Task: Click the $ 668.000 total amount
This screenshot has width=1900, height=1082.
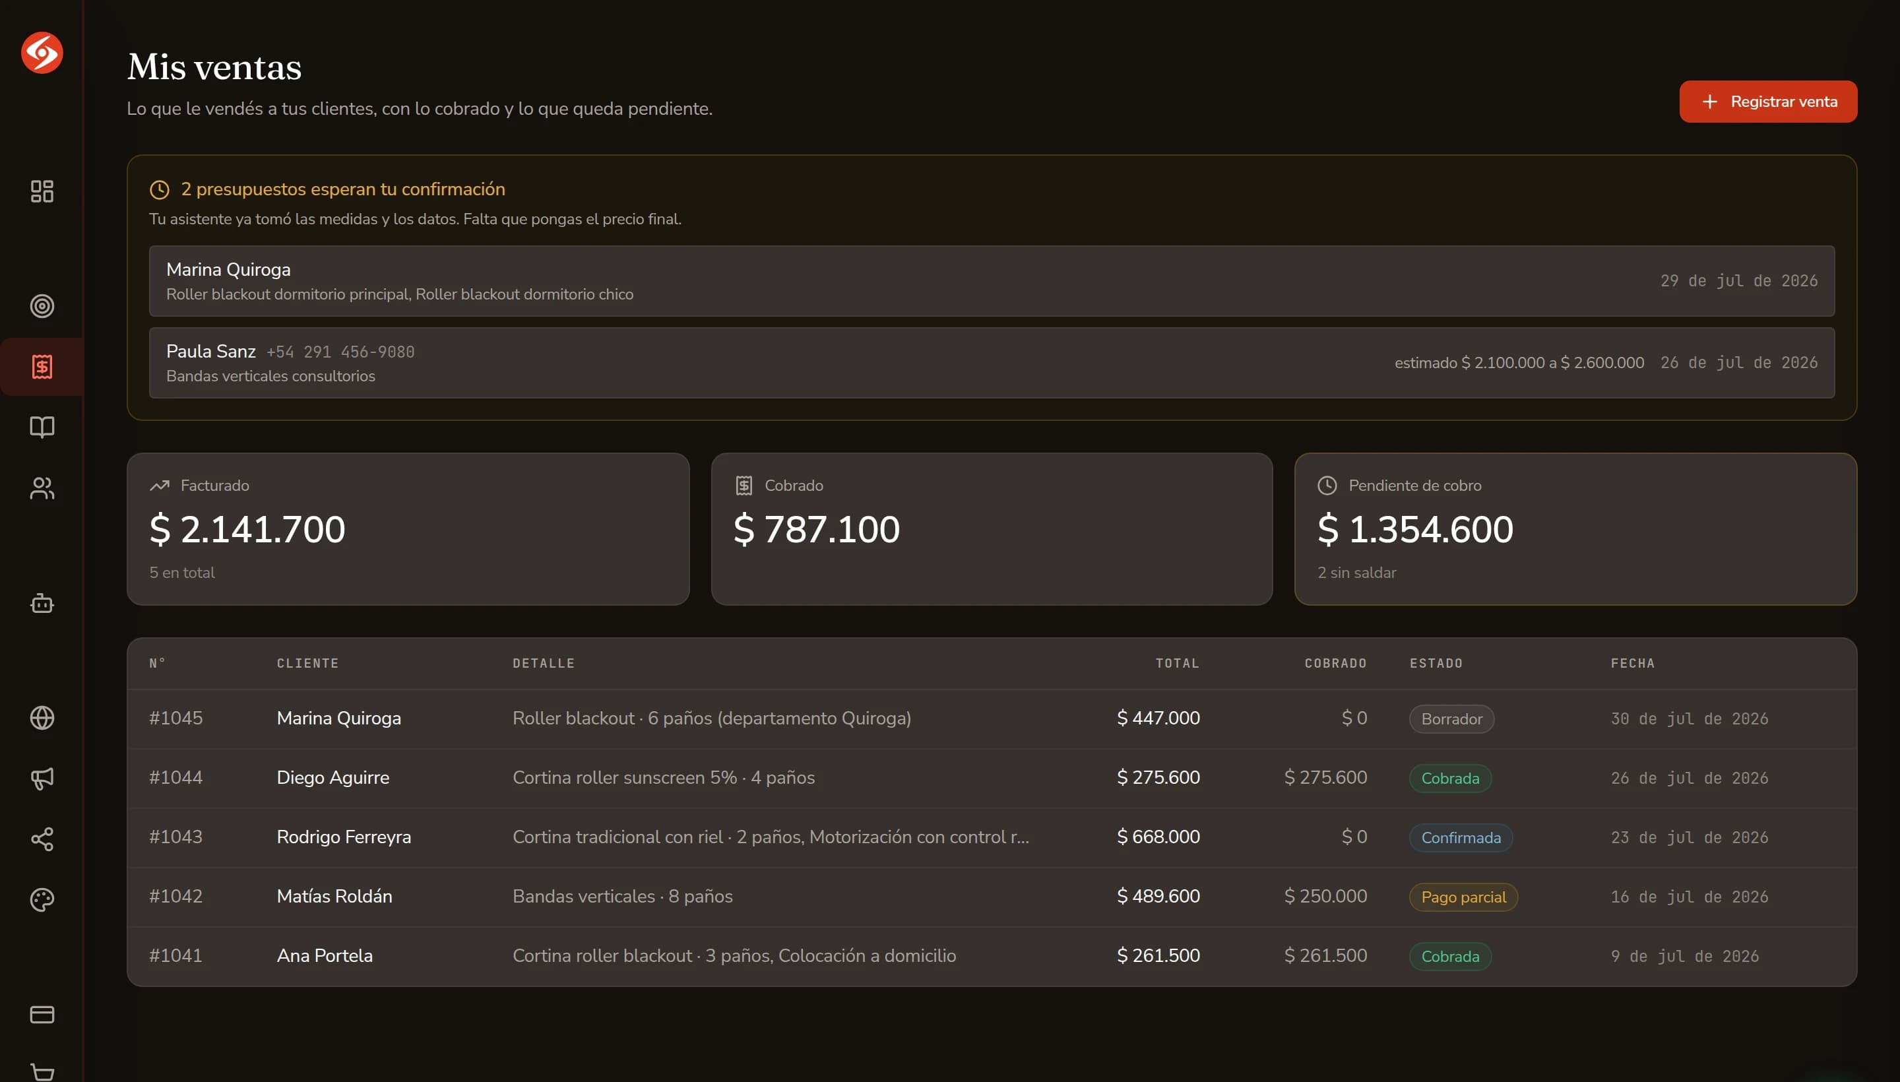Action: point(1158,837)
